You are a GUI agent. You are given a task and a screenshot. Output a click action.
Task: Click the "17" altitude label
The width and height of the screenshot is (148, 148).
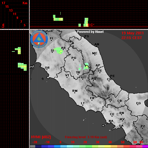[x=3, y=3]
